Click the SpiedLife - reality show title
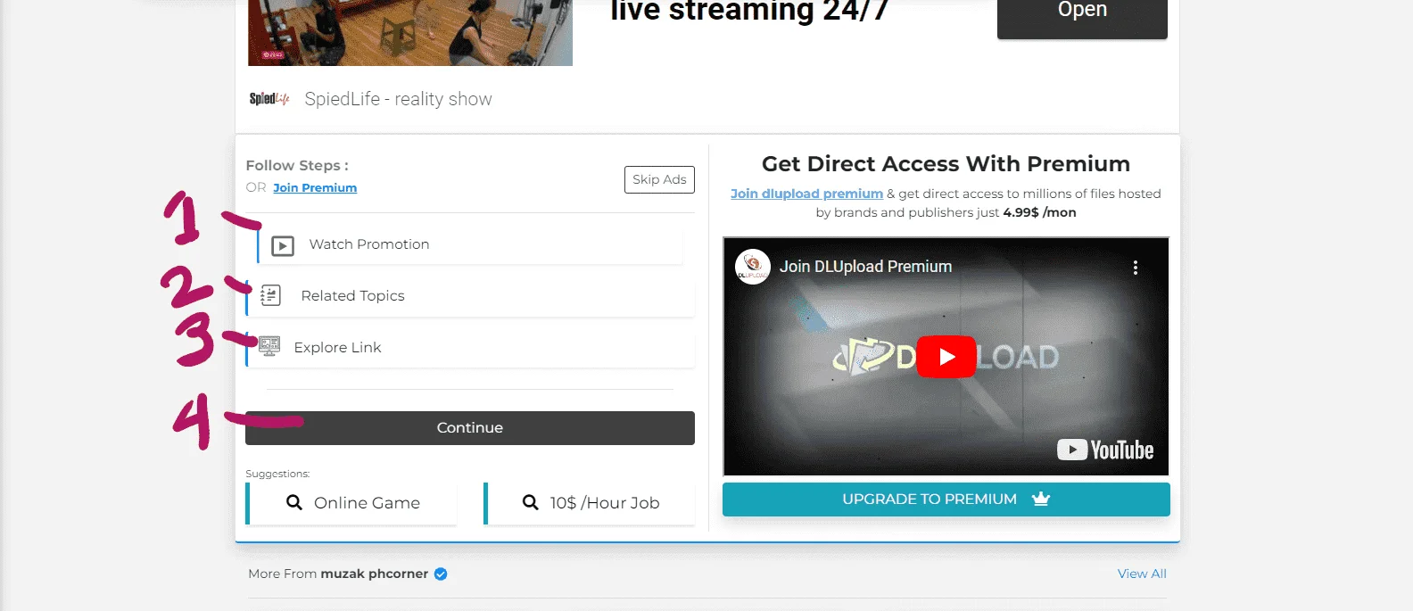 tap(398, 99)
